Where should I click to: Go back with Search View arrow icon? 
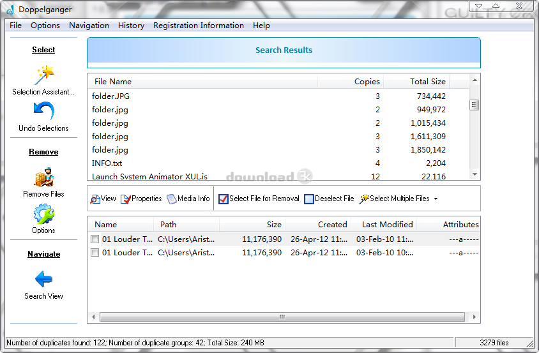(43, 279)
